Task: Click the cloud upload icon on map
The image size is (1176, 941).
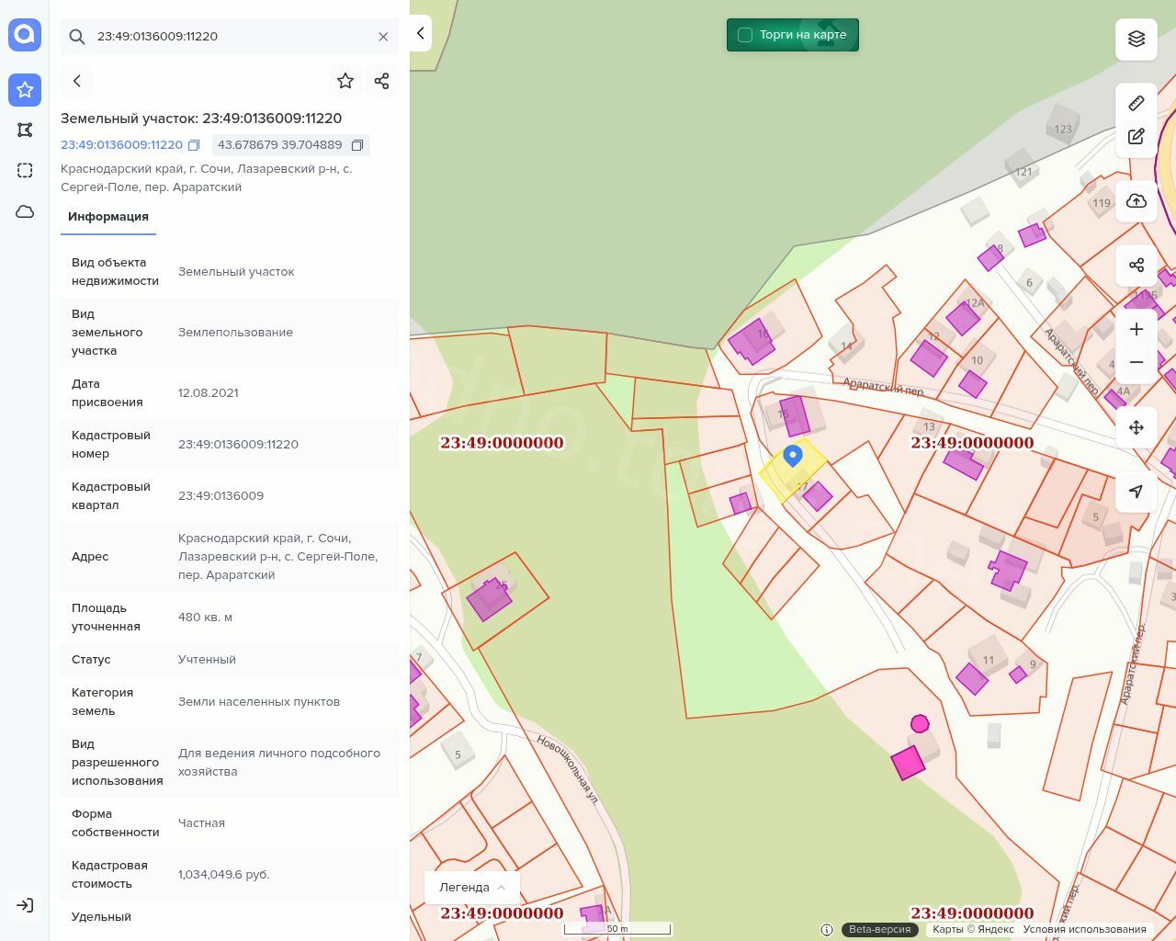Action: point(1136,201)
